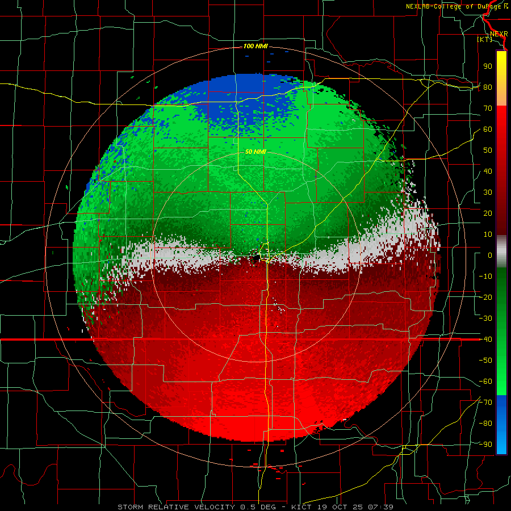511x511 pixels.
Task: Click the 70 value on the velocity scale
Action: point(488,108)
